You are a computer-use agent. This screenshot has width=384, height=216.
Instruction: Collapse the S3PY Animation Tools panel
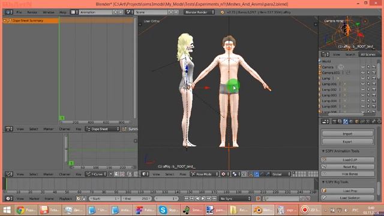[323, 151]
